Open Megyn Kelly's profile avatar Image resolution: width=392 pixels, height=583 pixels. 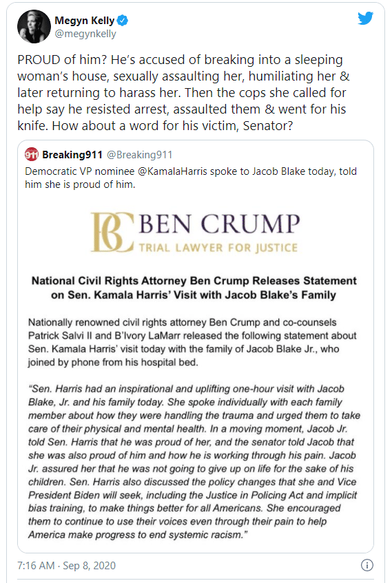(x=34, y=27)
